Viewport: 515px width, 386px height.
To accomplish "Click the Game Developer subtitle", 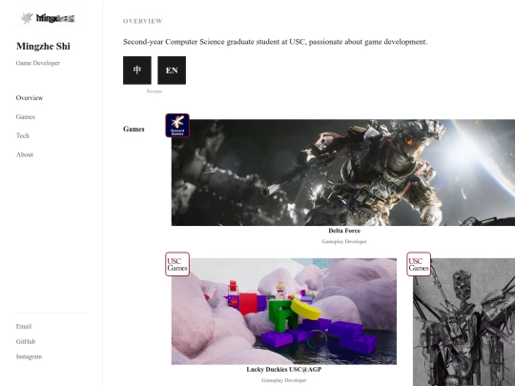I will pos(38,63).
